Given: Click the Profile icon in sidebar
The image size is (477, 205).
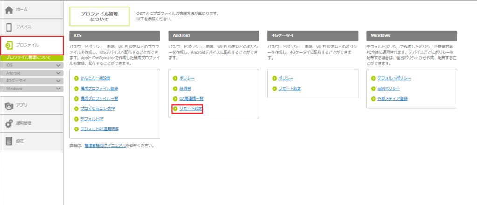Looking at the screenshot, I should pyautogui.click(x=9, y=45).
